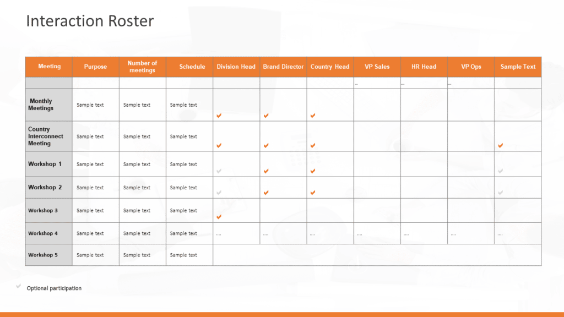This screenshot has width=564, height=317.
Task: Click the Division Head checkmark for Monthly Meetings
Action: (219, 116)
